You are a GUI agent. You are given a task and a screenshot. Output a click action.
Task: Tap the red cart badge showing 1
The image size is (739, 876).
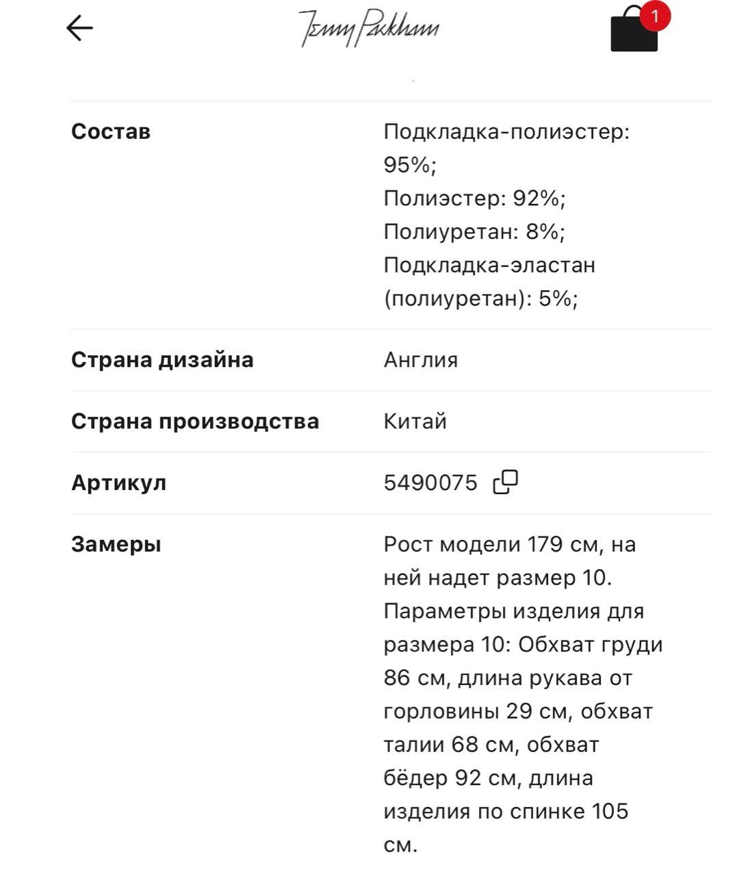[x=655, y=16]
